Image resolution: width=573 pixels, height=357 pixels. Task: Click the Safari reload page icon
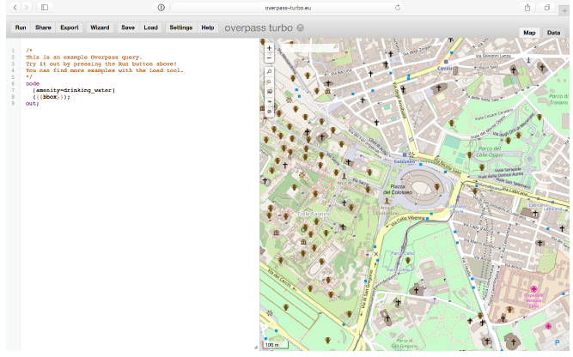pos(398,7)
